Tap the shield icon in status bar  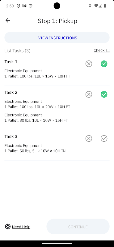[x=18, y=6]
